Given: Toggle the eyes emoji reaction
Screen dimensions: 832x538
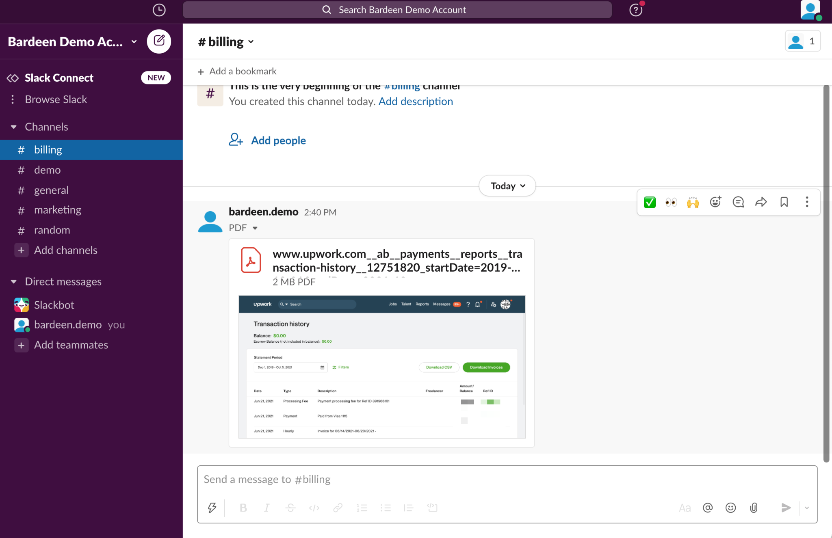Looking at the screenshot, I should click(670, 202).
